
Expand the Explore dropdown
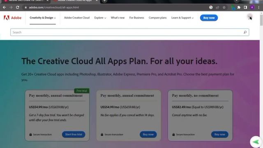coord(100,18)
